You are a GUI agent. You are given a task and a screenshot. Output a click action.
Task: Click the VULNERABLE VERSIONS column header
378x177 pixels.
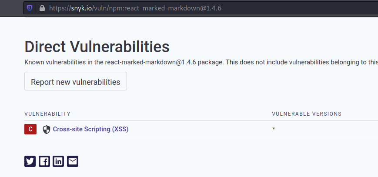coord(307,114)
